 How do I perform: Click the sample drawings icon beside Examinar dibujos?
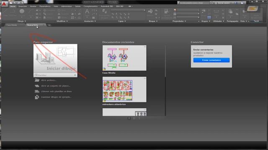click(x=37, y=97)
